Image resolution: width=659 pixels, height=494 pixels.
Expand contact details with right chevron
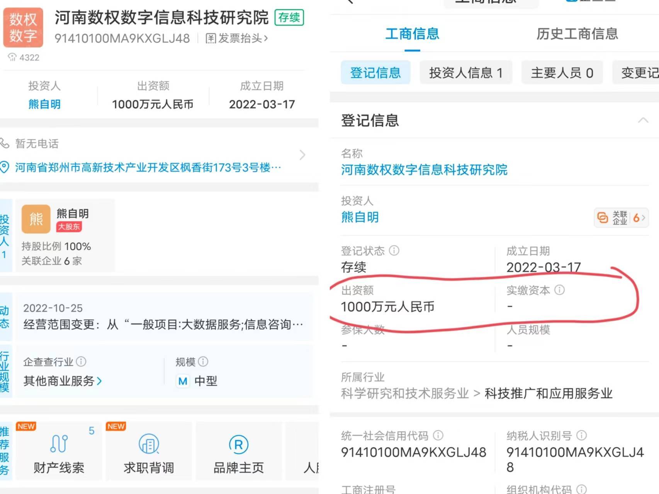pos(302,155)
